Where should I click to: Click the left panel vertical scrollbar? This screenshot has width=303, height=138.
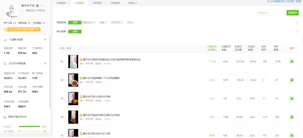(50, 72)
